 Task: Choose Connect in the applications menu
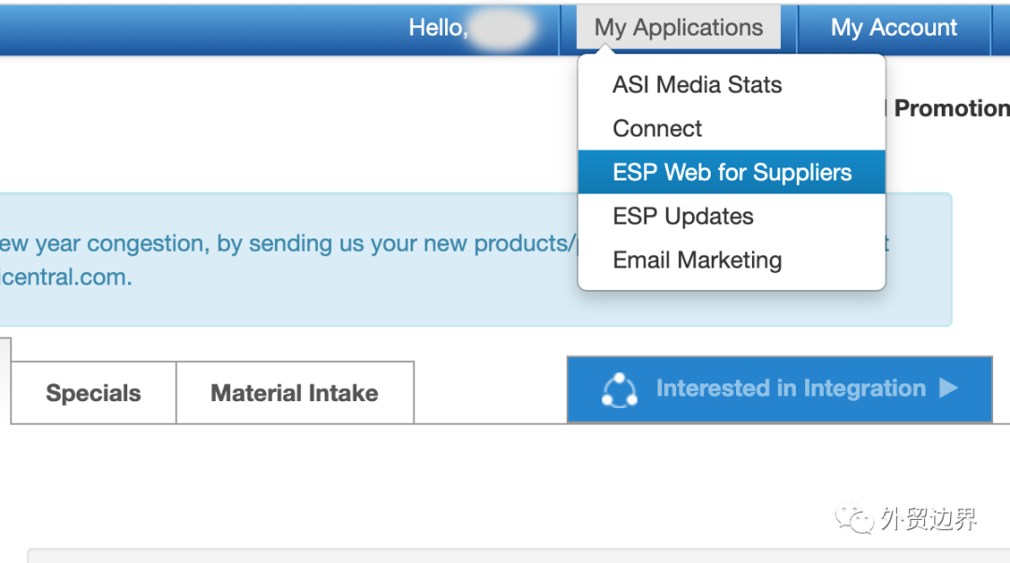coord(731,129)
